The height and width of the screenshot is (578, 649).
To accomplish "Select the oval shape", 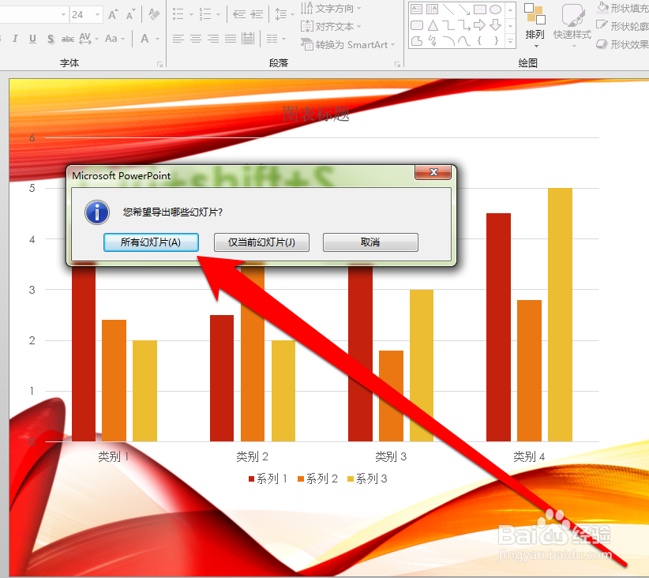I will click(496, 9).
